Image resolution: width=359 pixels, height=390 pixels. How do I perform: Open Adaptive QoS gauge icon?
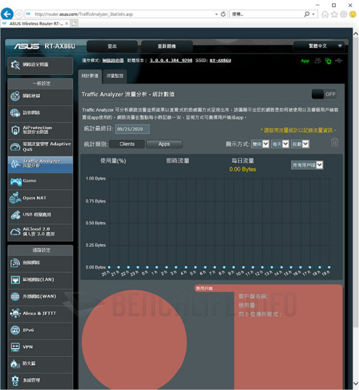[15, 147]
